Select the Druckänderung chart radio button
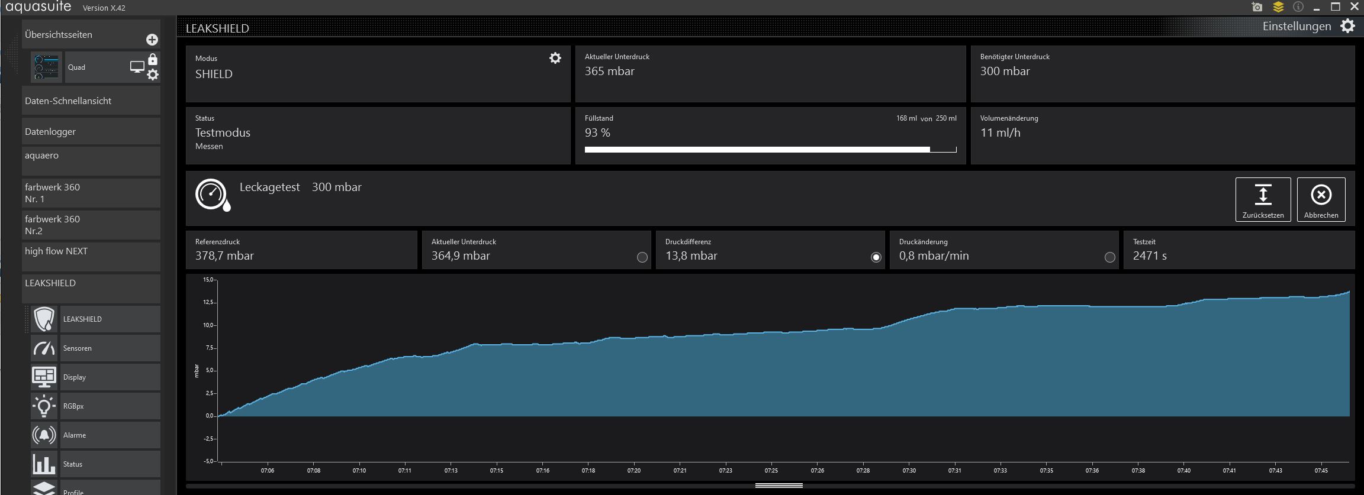1364x495 pixels. (x=1110, y=257)
